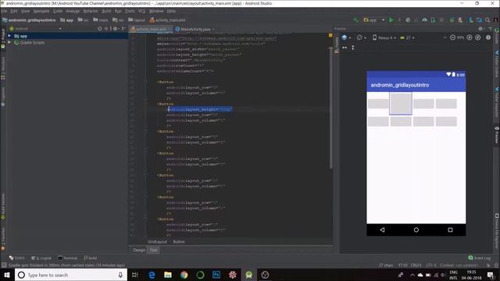Click the Button breadcrumb below editor

(x=179, y=242)
